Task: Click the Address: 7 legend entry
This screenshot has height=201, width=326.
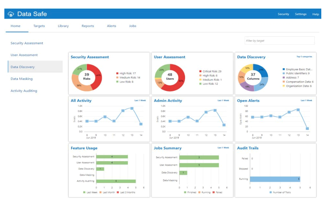Action: [291, 78]
